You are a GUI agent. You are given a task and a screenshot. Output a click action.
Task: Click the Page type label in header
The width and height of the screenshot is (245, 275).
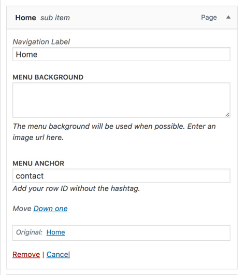point(209,17)
